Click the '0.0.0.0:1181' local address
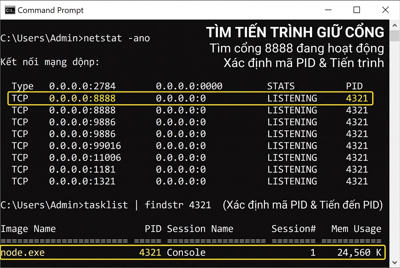 (x=82, y=169)
